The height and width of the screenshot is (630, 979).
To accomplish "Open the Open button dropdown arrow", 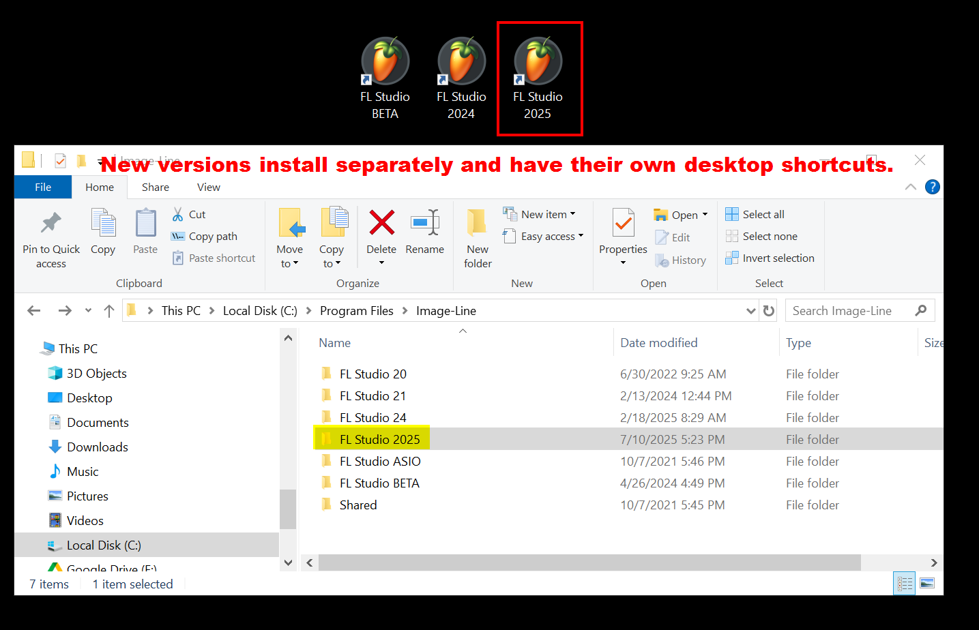I will pos(705,215).
